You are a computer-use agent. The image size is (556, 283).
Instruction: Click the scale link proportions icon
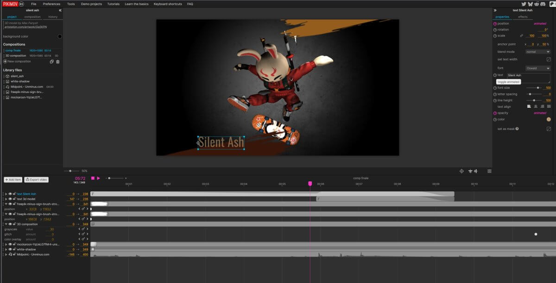coord(521,36)
